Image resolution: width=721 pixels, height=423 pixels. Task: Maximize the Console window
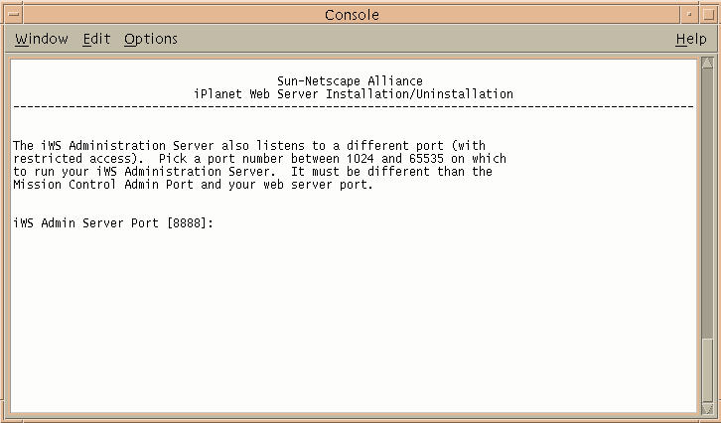(708, 14)
